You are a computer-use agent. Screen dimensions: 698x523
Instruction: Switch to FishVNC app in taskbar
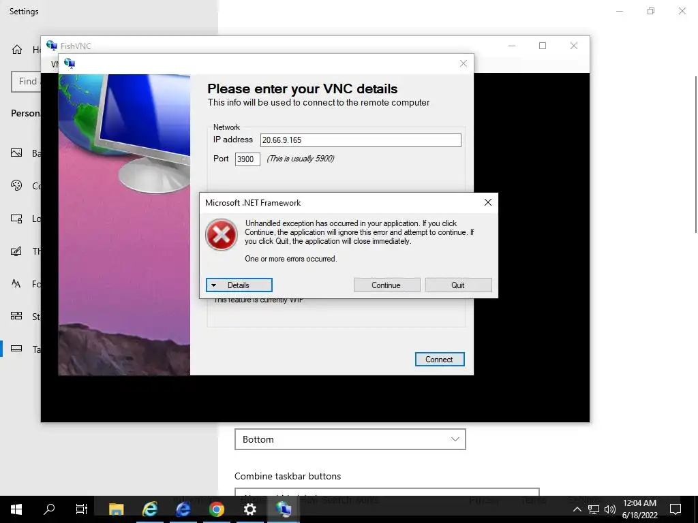(283, 509)
